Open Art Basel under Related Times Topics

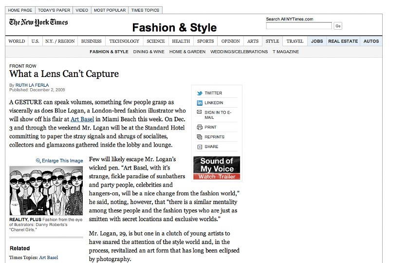coord(48,258)
